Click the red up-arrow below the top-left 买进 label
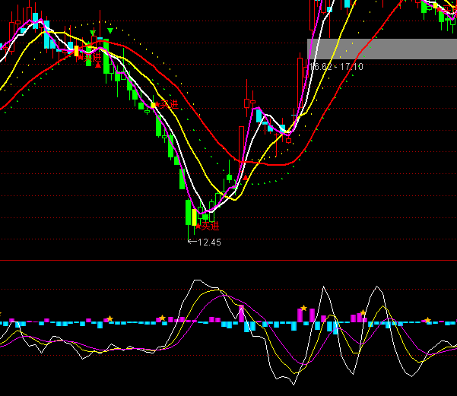457x396 pixels. click(x=97, y=65)
